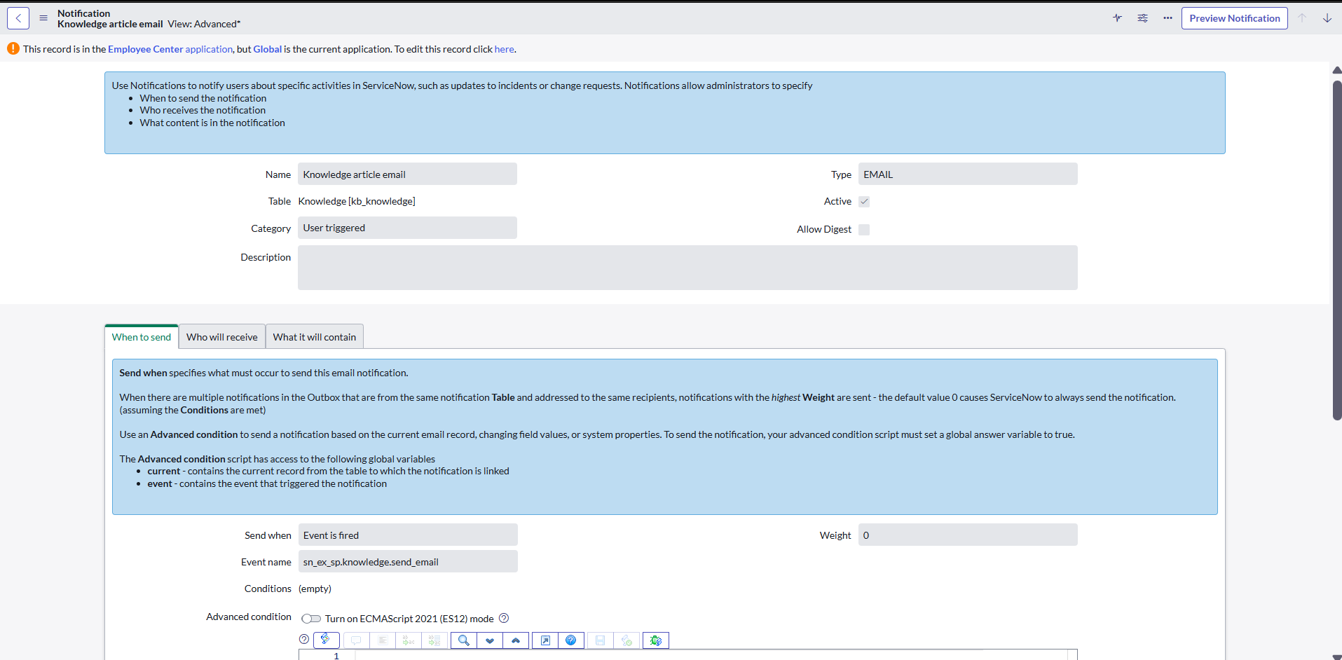Click into the Description text area
The image size is (1342, 660).
687,268
